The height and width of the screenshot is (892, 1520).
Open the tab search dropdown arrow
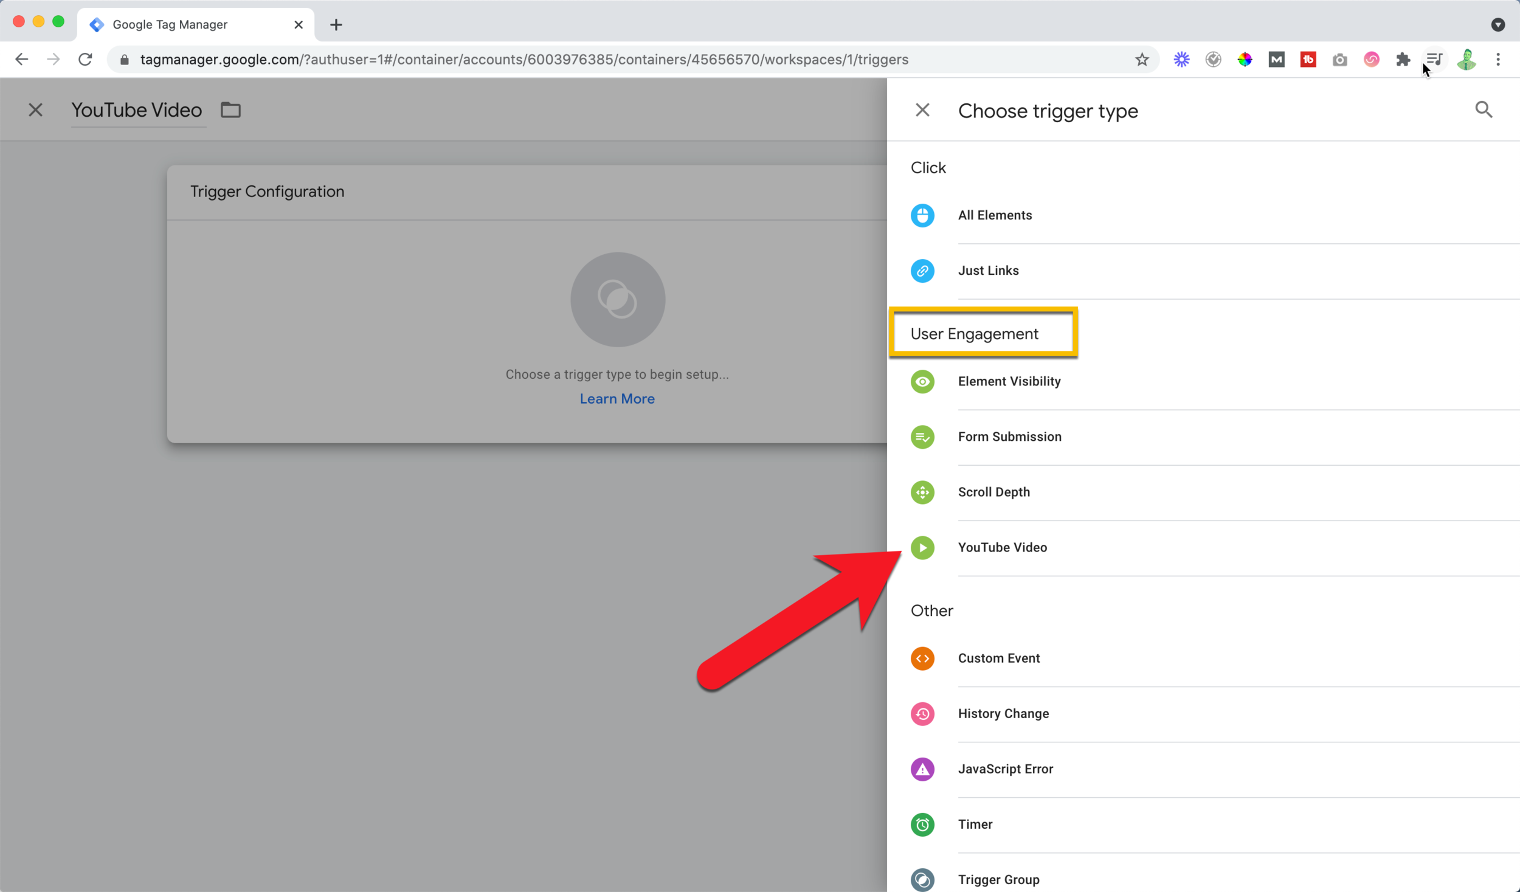coord(1498,24)
